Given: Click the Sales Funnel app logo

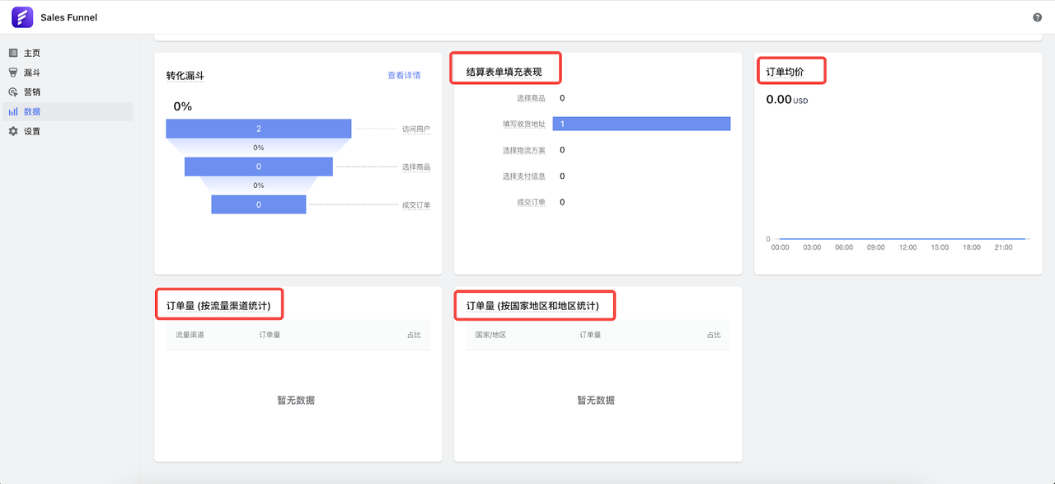Looking at the screenshot, I should [x=22, y=17].
